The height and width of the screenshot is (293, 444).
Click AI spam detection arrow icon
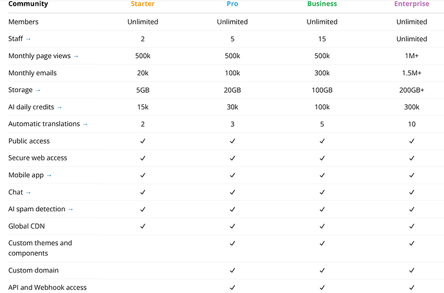(x=71, y=209)
